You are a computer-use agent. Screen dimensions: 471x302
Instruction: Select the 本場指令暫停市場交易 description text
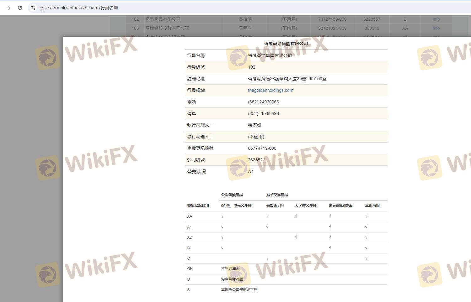coord(239,290)
